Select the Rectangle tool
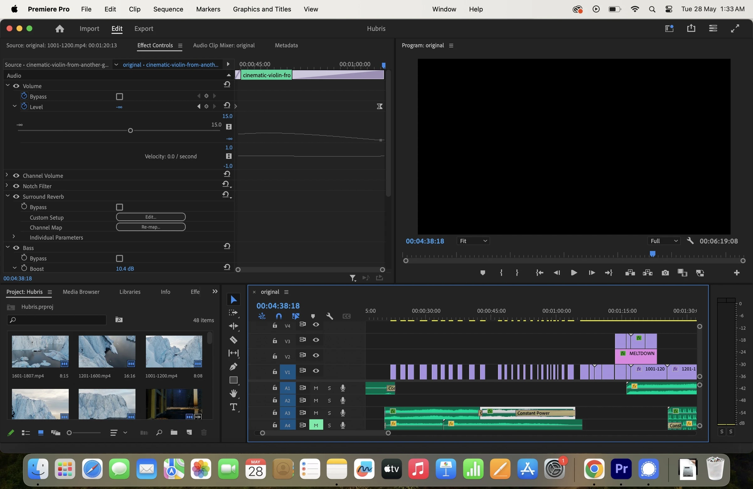753x489 pixels. pyautogui.click(x=233, y=380)
